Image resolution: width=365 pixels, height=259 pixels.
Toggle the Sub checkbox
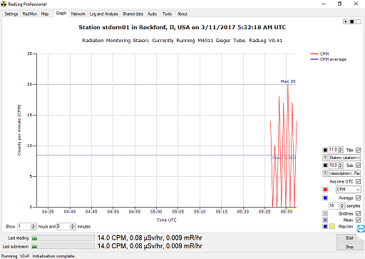358,165
